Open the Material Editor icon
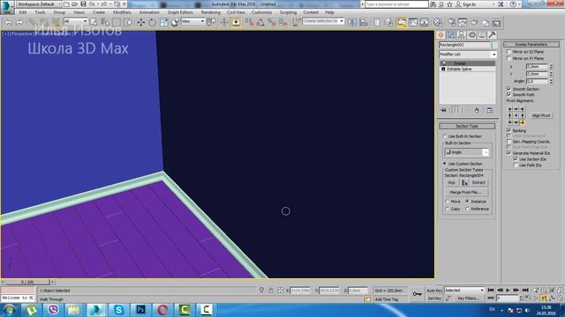Image resolution: width=565 pixels, height=317 pixels. tap(438, 22)
